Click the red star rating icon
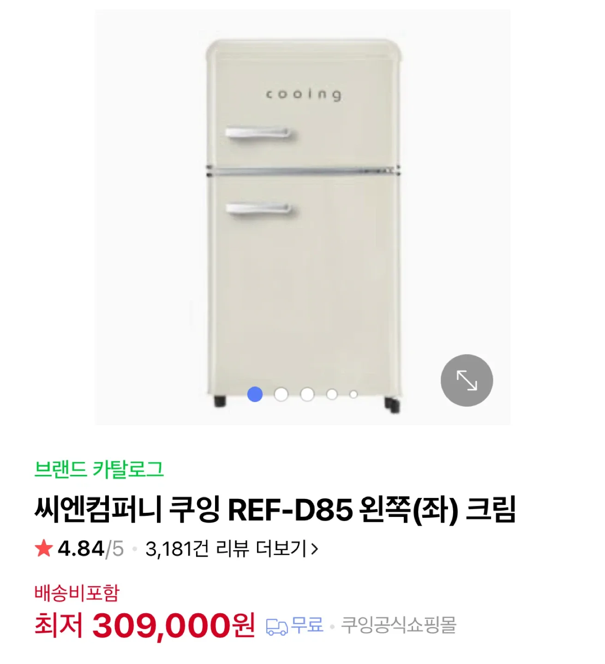The image size is (605, 664). (44, 549)
